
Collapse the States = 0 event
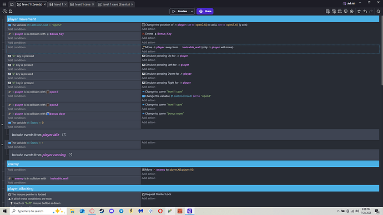click(2, 125)
